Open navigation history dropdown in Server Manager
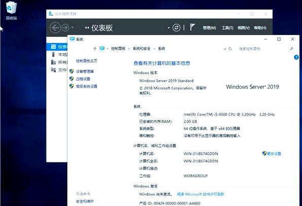This screenshot has height=206, width=302. coord(72,28)
